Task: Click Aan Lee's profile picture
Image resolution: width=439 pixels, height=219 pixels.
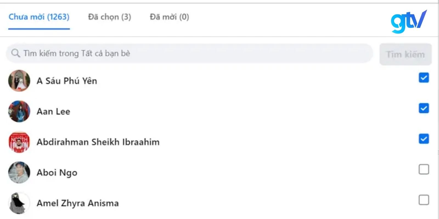Action: point(19,111)
